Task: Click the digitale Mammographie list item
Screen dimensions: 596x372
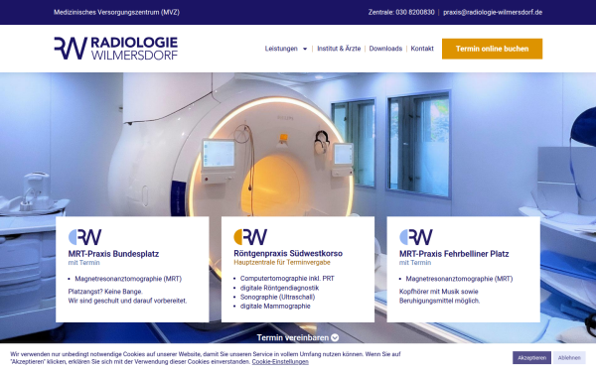Action: pos(275,306)
